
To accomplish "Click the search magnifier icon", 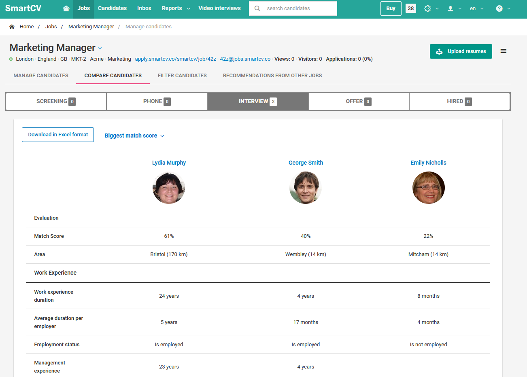I will 257,8.
